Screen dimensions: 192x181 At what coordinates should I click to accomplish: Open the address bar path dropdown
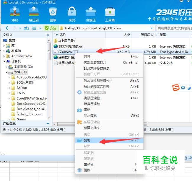tap(152, 28)
